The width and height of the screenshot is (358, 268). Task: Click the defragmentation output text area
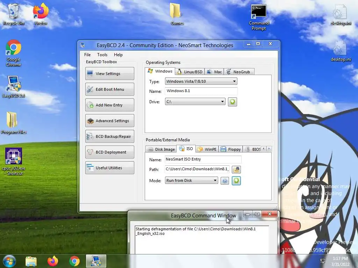202,240
